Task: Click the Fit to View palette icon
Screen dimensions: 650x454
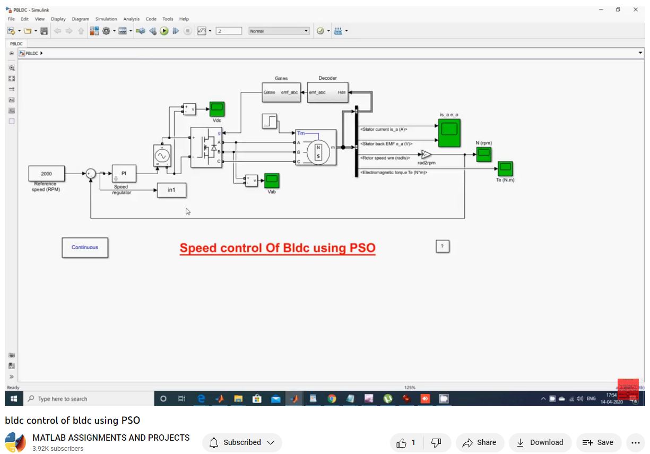Action: 12,79
